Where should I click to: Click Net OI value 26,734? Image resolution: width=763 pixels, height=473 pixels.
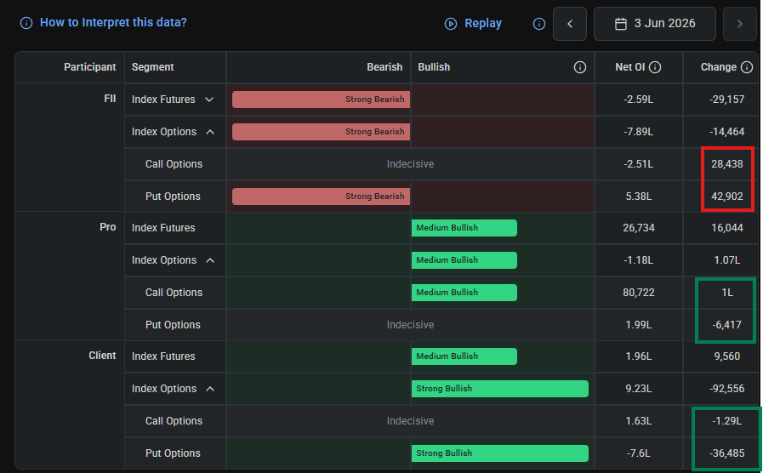coord(639,228)
